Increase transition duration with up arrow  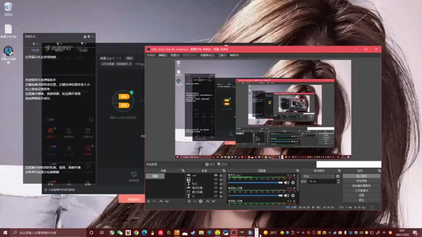click(x=338, y=180)
